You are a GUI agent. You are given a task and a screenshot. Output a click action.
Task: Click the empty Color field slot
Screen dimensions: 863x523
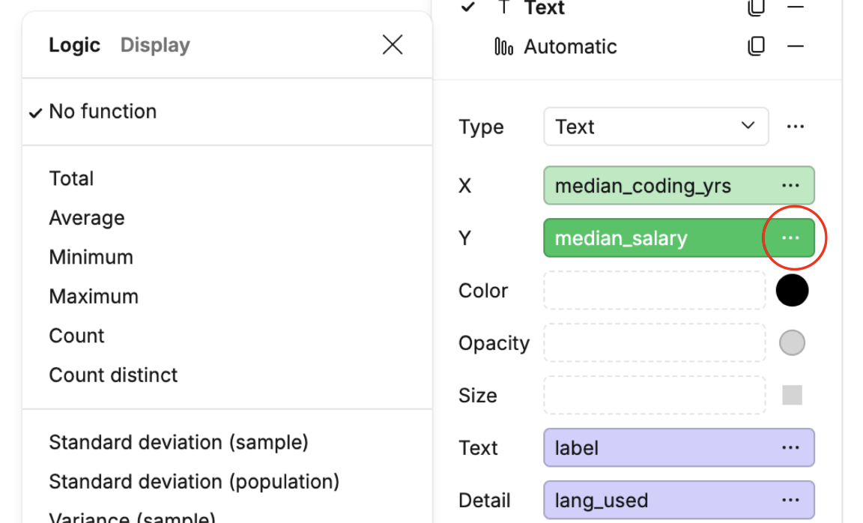click(654, 291)
